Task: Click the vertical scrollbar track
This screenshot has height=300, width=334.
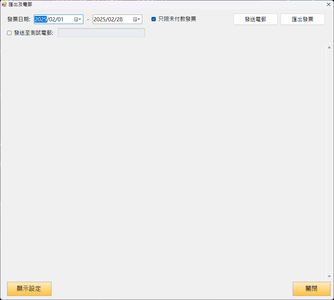Action: pos(329,162)
